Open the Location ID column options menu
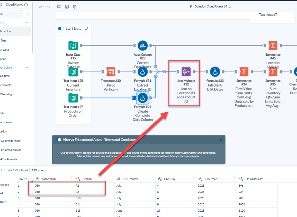This screenshot has height=217, width=297. point(71,179)
